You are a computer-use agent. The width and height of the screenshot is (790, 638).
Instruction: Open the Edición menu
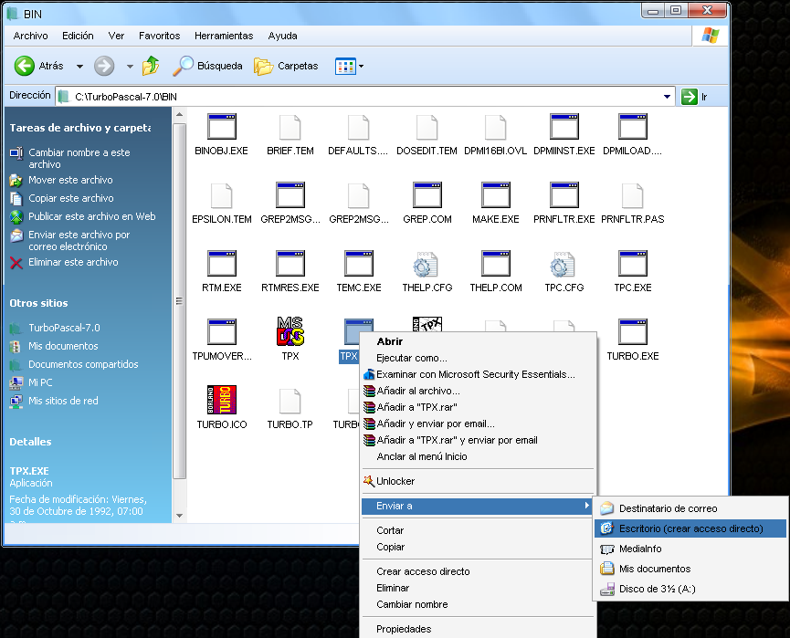click(78, 36)
